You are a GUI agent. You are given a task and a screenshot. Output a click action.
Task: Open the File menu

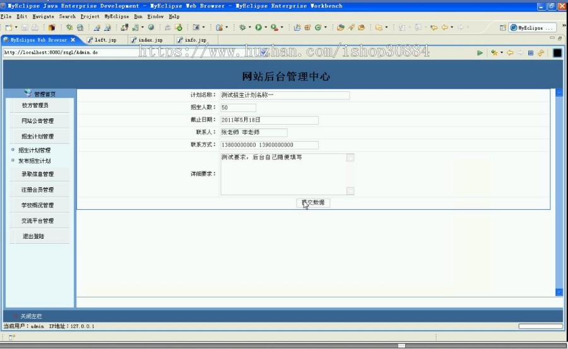(6, 16)
